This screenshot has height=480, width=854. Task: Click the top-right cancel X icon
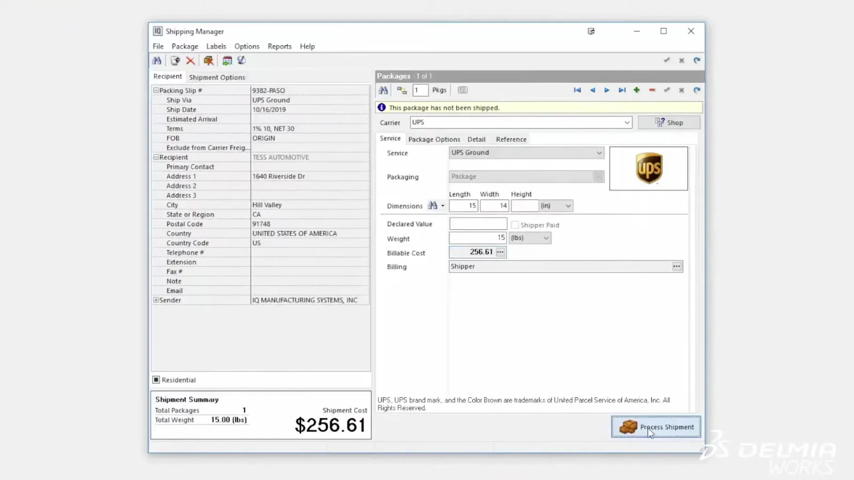pyautogui.click(x=682, y=60)
